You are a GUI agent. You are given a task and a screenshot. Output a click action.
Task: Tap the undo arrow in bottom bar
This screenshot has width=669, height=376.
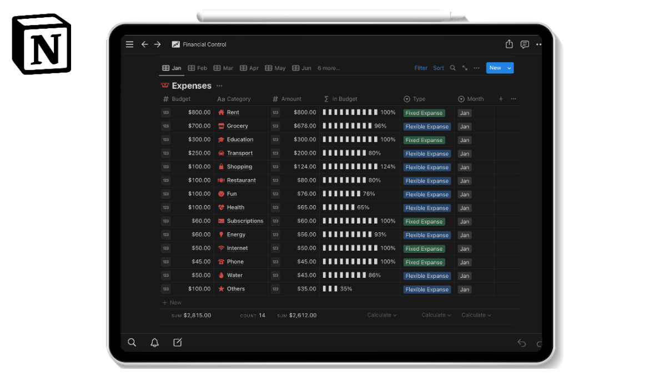pyautogui.click(x=522, y=343)
